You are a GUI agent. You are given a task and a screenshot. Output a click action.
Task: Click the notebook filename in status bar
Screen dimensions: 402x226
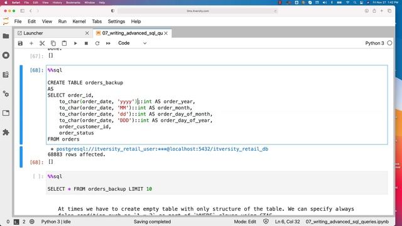coord(347,222)
